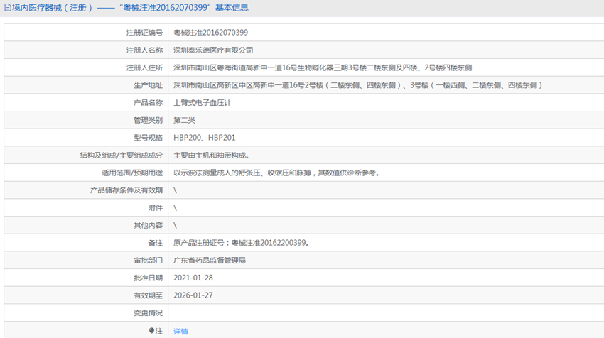The height and width of the screenshot is (338, 604).
Task: Click the model specification HBP200、HBP201
Action: click(x=204, y=138)
